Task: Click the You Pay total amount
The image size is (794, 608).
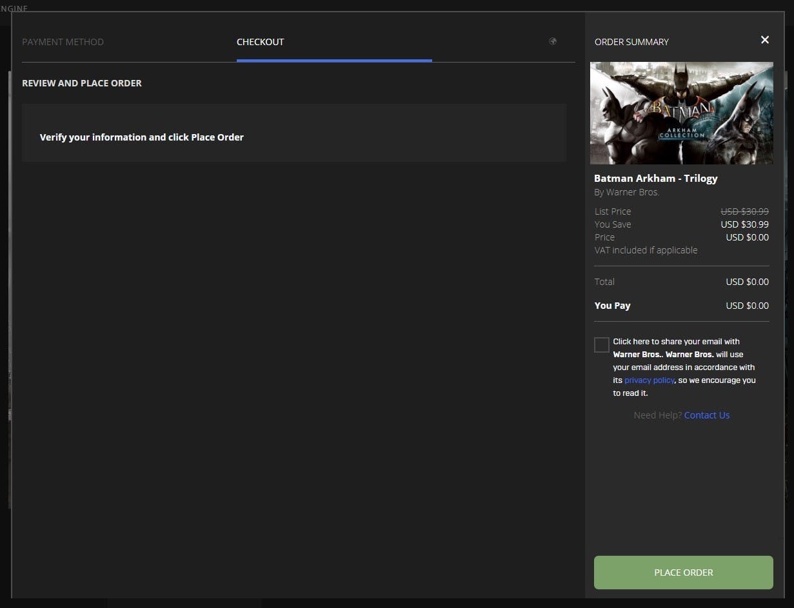Action: click(x=746, y=306)
